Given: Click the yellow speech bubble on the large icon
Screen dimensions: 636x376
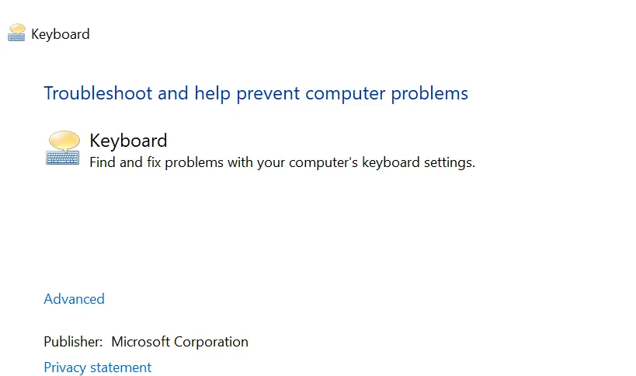Looking at the screenshot, I should pyautogui.click(x=64, y=140).
